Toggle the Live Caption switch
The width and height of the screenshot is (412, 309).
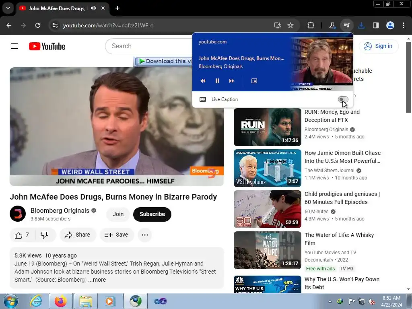(343, 99)
